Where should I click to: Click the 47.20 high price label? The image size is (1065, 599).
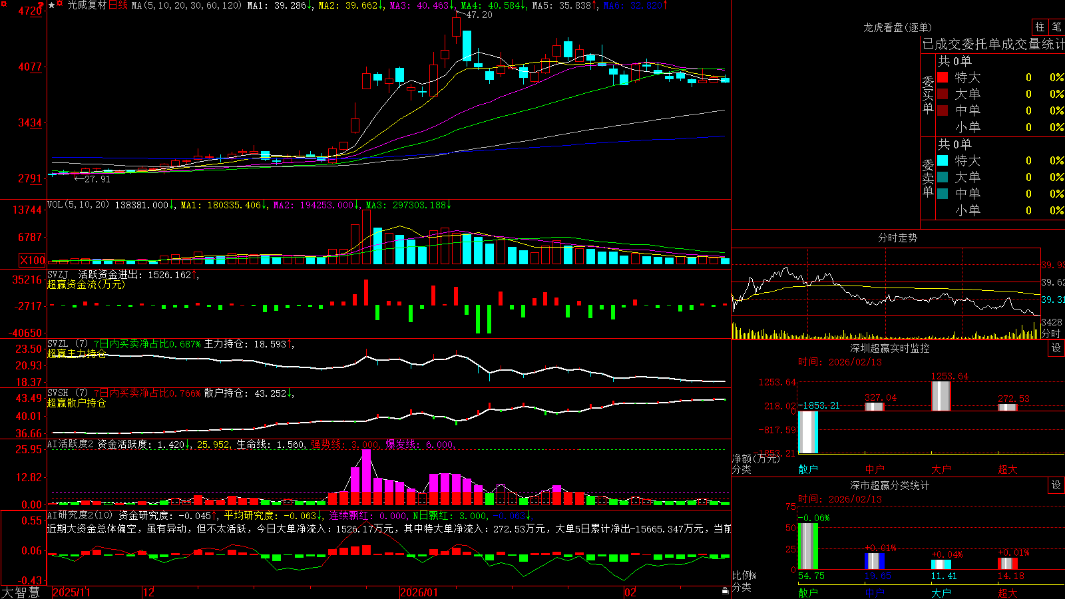pos(479,15)
